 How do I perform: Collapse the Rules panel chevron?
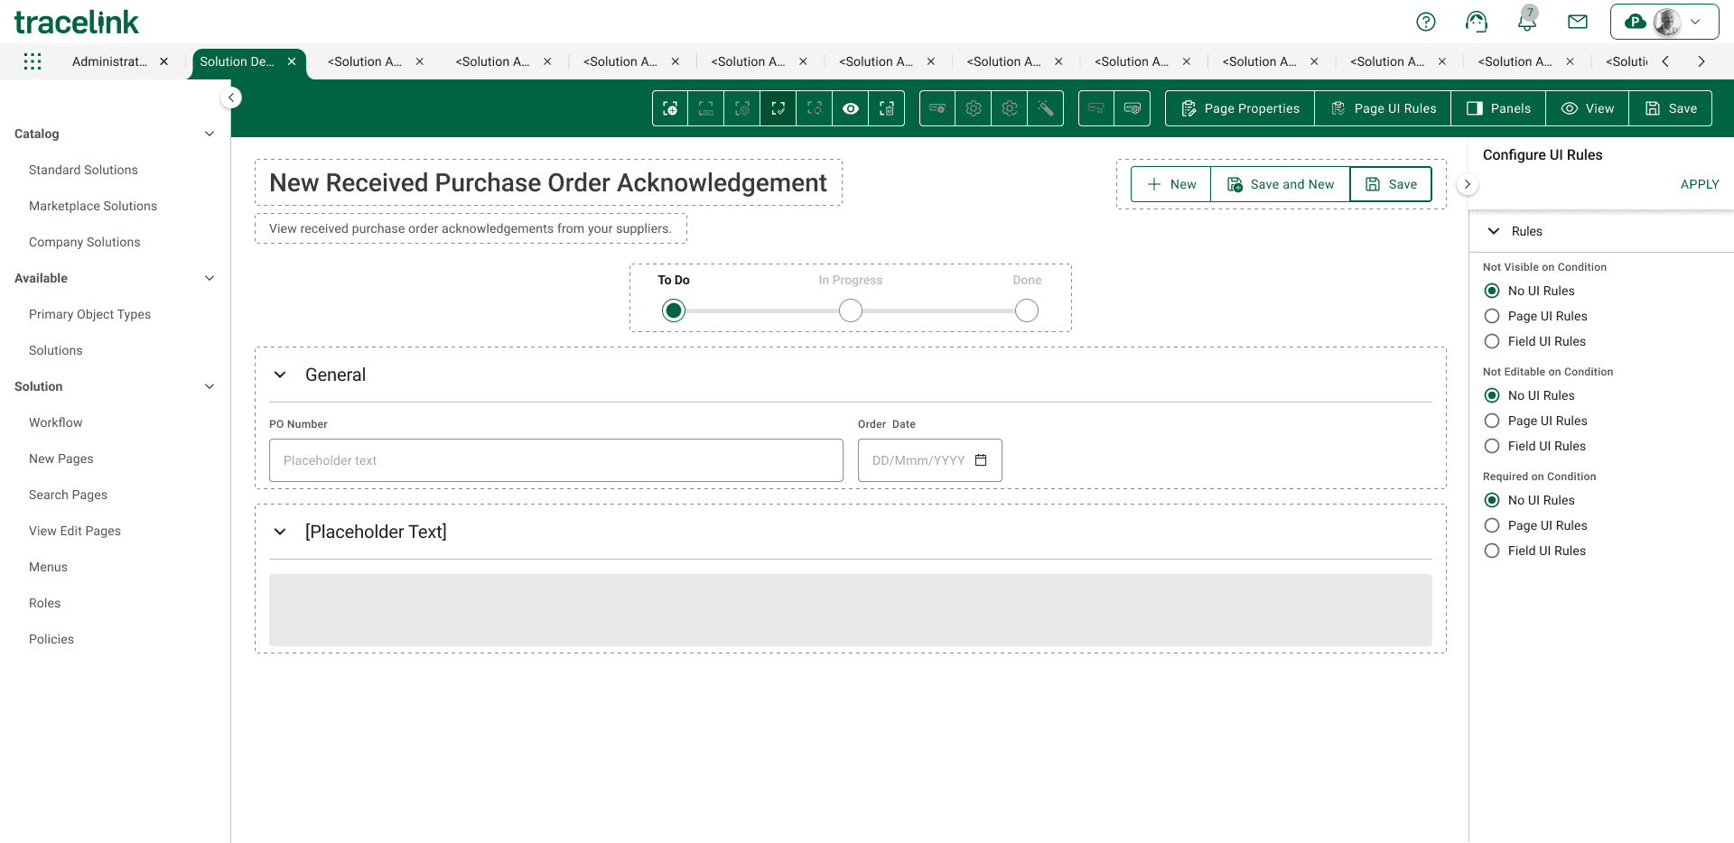coord(1494,231)
